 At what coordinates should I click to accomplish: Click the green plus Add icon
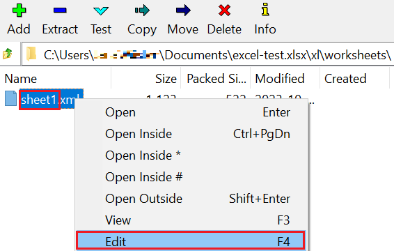pyautogui.click(x=19, y=10)
